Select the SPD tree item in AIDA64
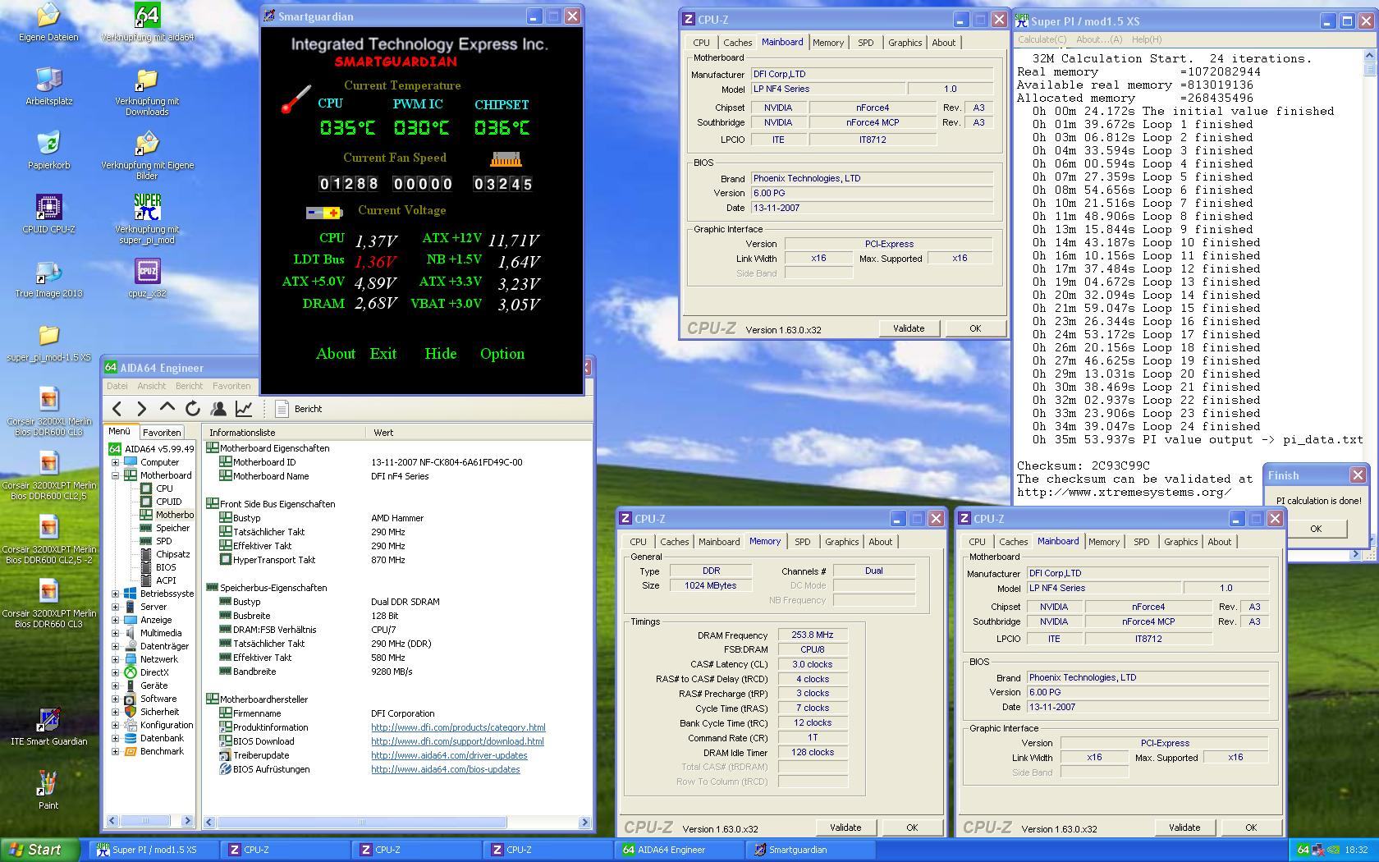Image resolution: width=1379 pixels, height=862 pixels. click(163, 541)
